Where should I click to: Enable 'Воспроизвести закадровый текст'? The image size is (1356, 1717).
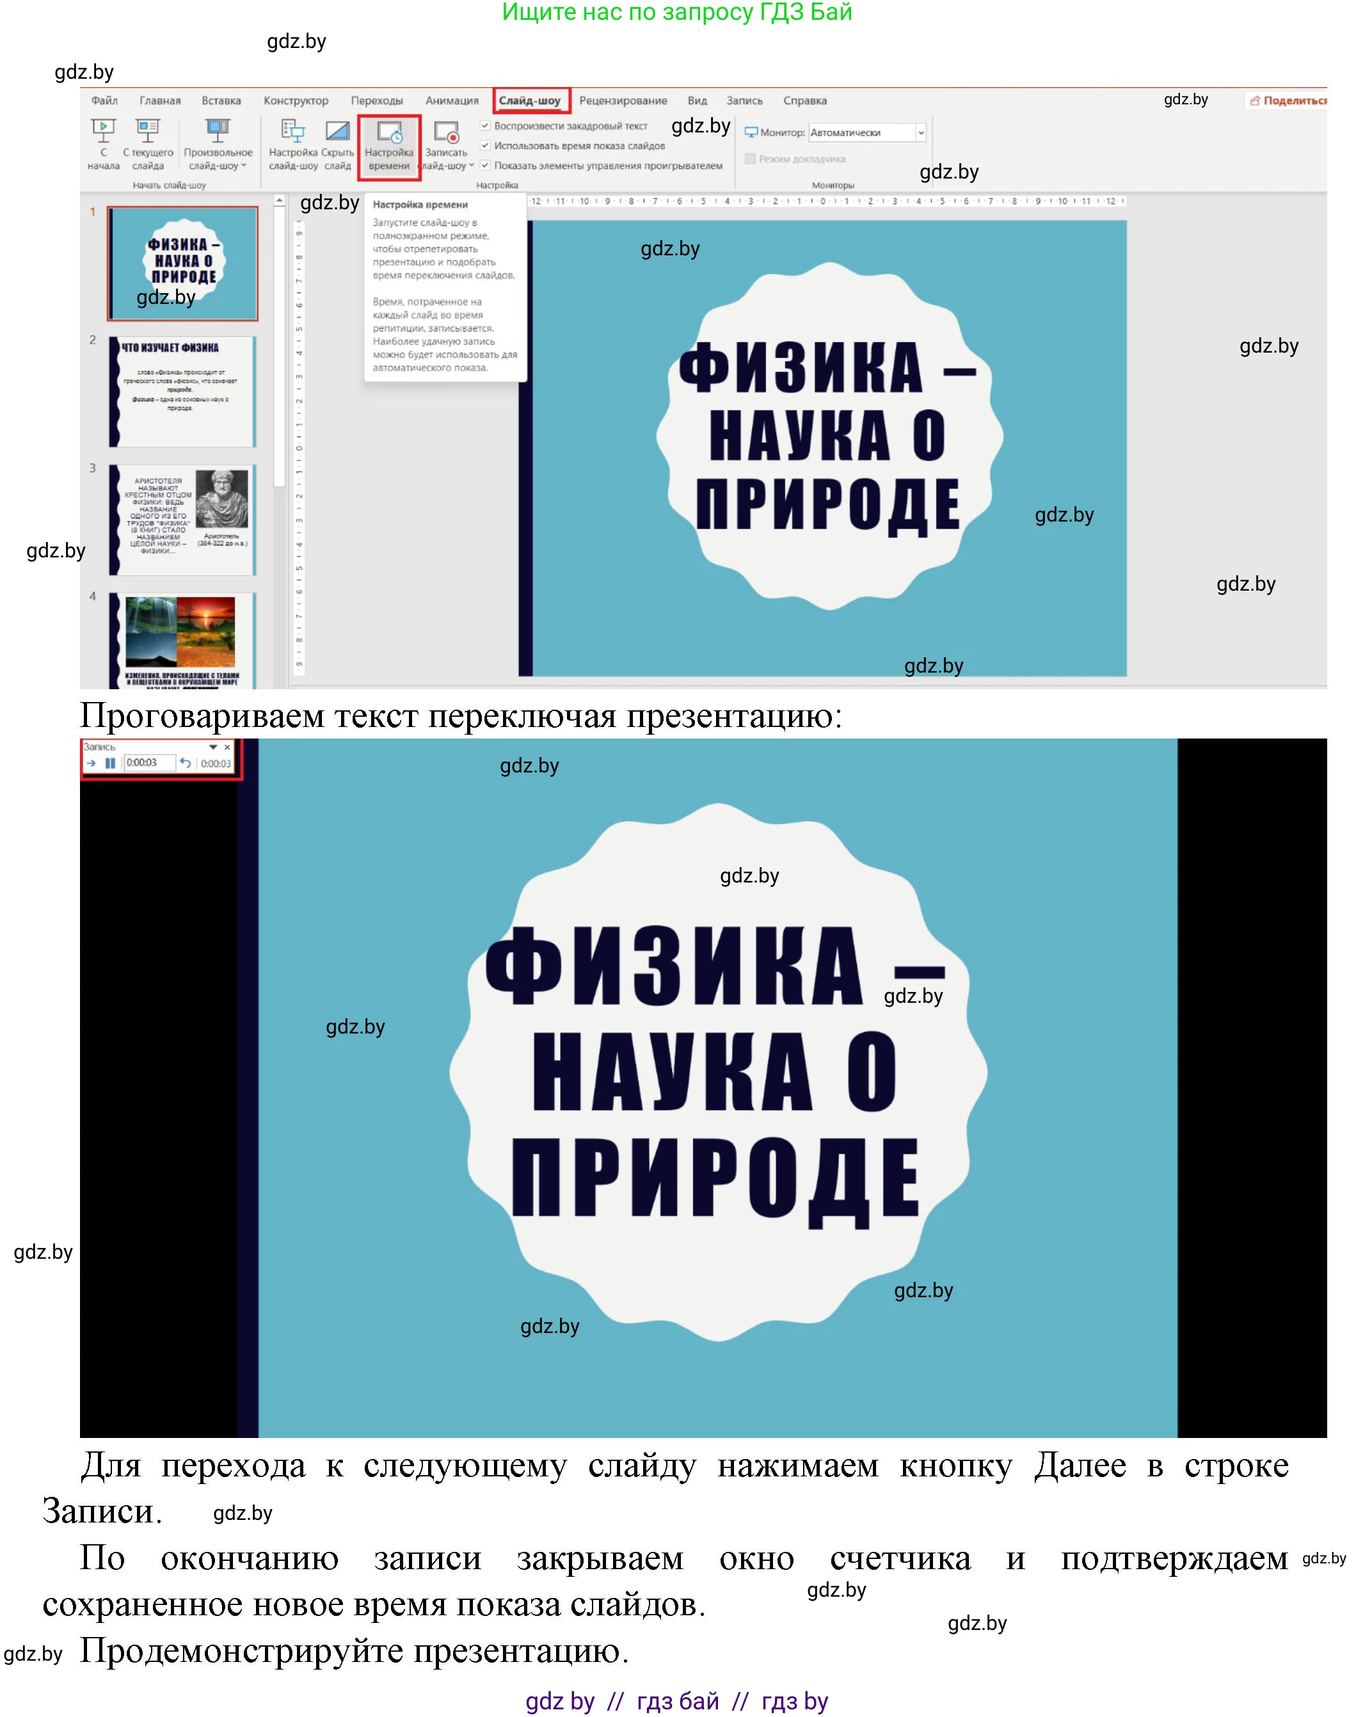(x=484, y=125)
